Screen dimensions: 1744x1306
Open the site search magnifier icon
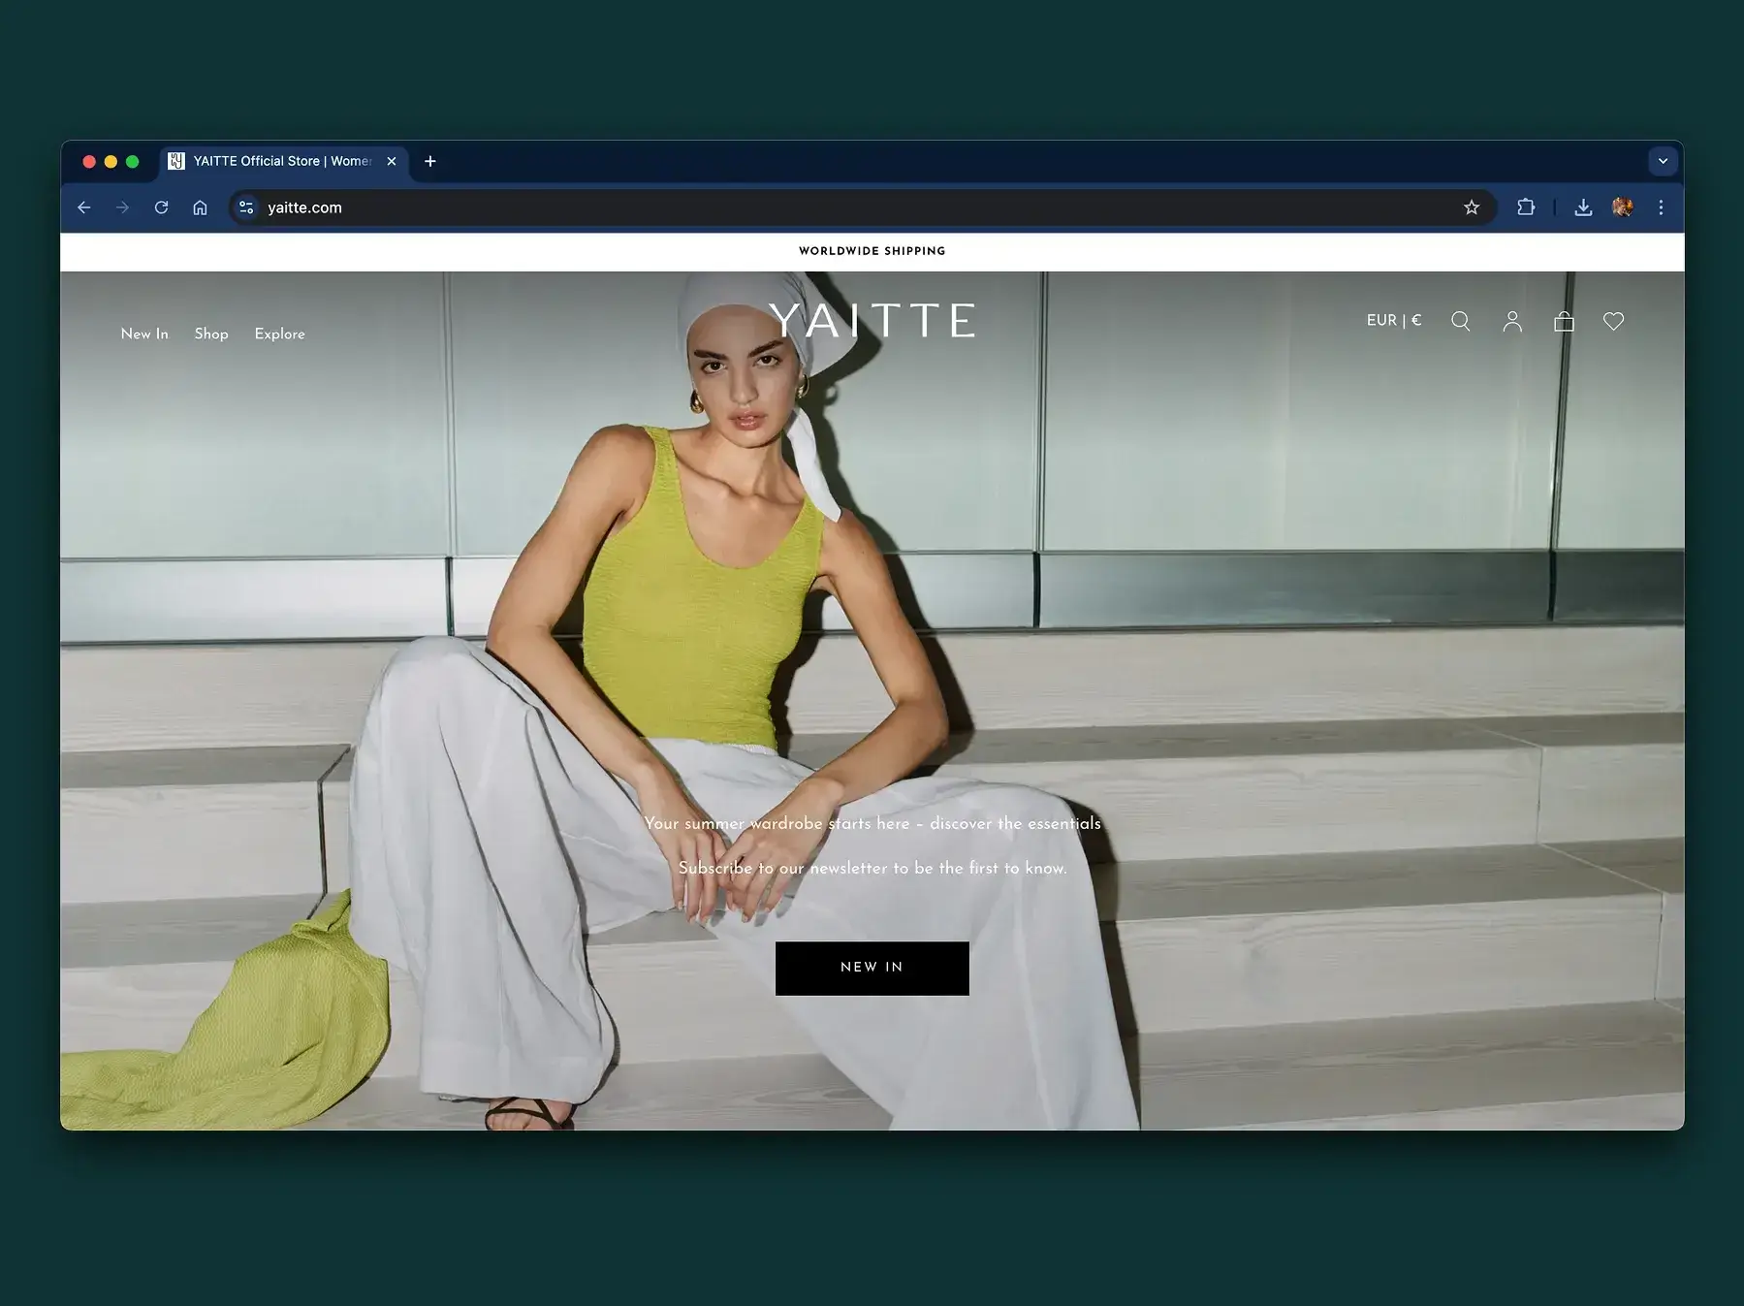pyautogui.click(x=1461, y=321)
